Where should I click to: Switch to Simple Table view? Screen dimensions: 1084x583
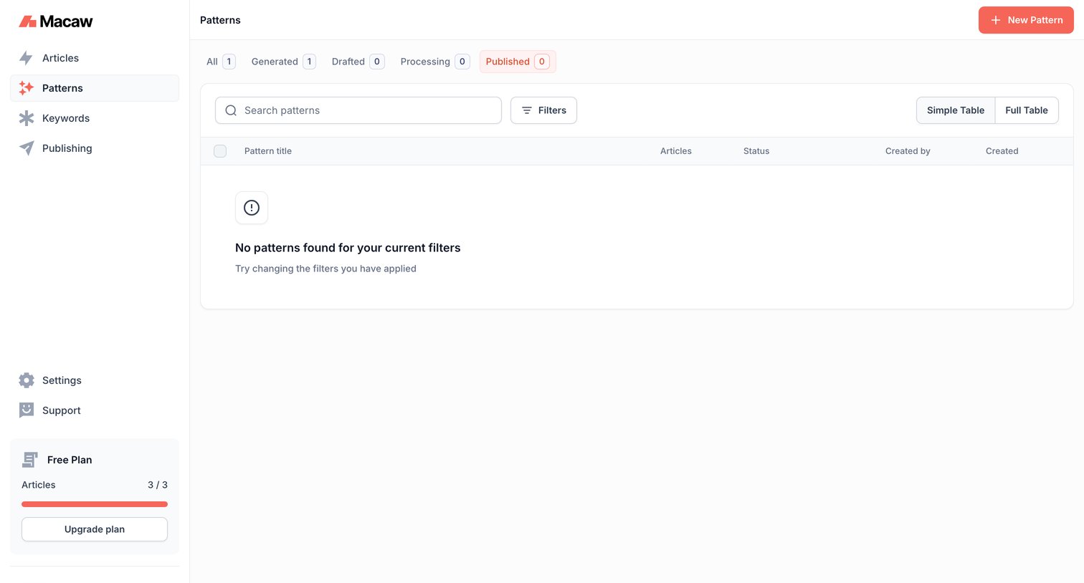pos(956,110)
